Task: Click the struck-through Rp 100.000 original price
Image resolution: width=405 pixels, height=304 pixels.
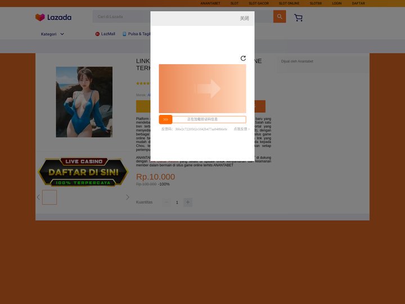Action: pyautogui.click(x=146, y=184)
